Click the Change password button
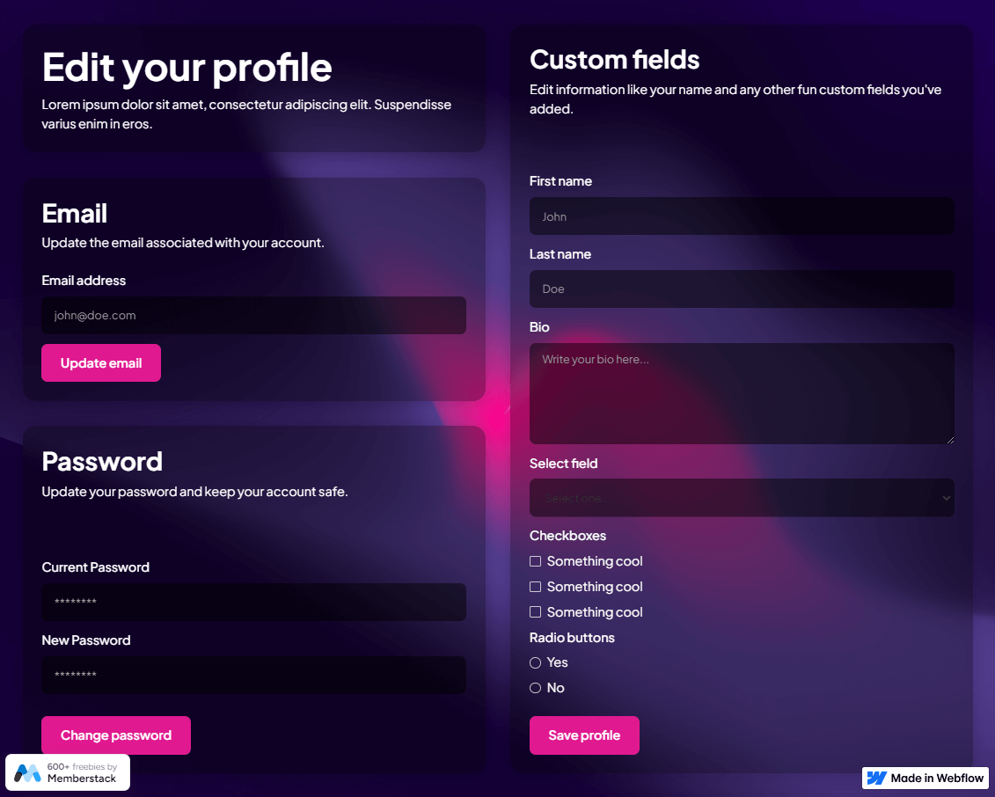The width and height of the screenshot is (995, 797). pyautogui.click(x=115, y=735)
